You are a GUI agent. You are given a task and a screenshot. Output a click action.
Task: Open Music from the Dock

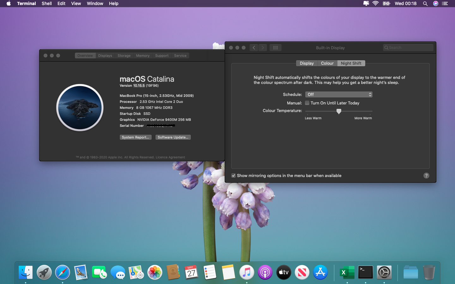247,272
